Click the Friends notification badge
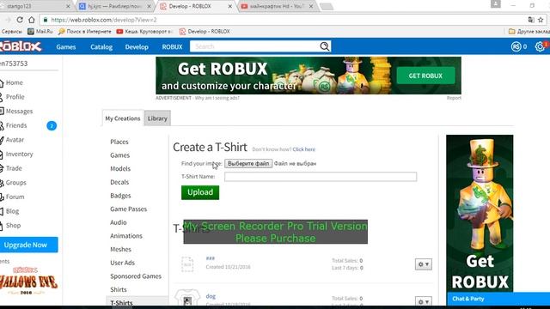Image resolution: width=550 pixels, height=309 pixels. tap(52, 126)
